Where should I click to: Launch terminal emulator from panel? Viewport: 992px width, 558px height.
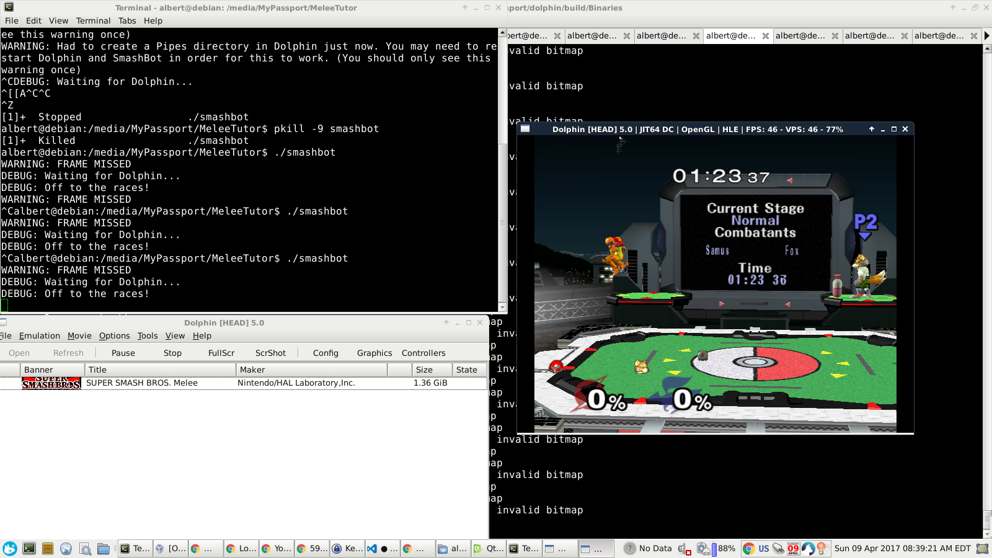point(29,549)
